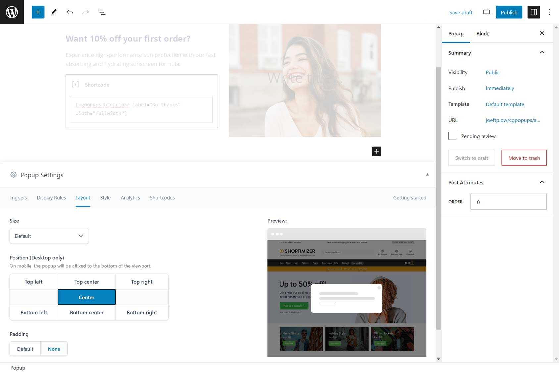Select the 'Want 10% off your first order?' heading
This screenshot has width=559, height=372.
128,39
